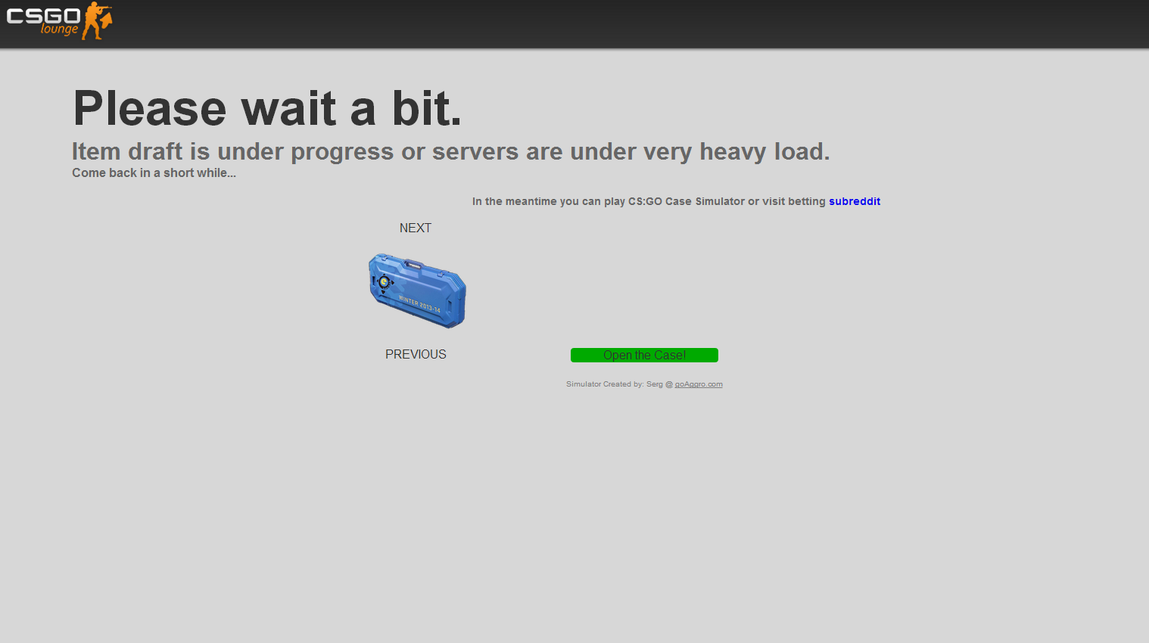The height and width of the screenshot is (643, 1149).
Task: Go to PREVIOUS case in simulator
Action: 416,354
